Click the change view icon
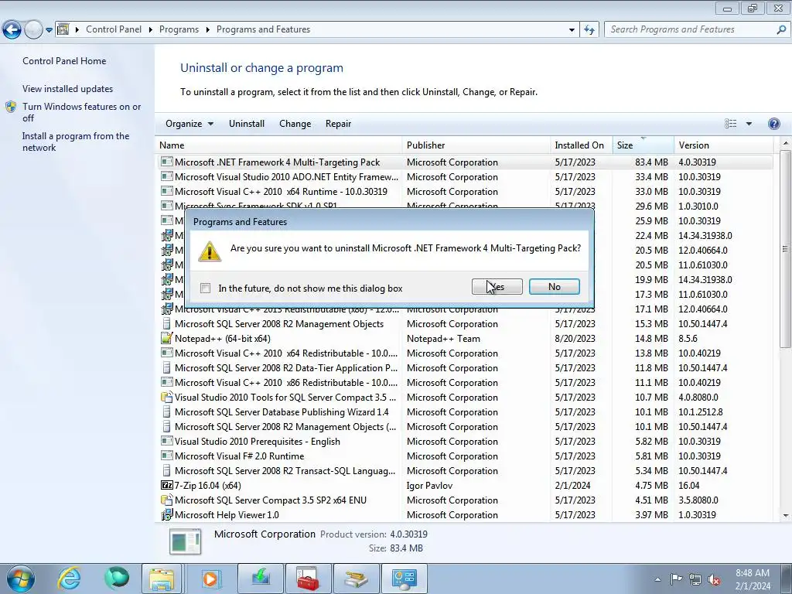Viewport: 792px width, 594px height. (730, 124)
